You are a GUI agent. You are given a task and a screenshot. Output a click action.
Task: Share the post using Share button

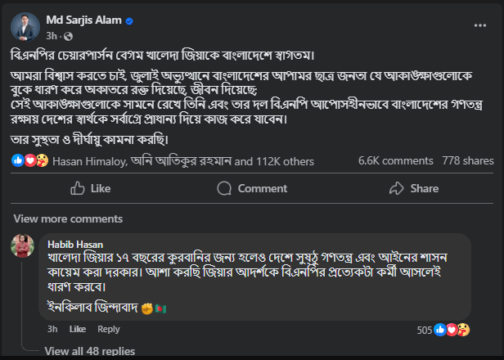click(x=414, y=188)
